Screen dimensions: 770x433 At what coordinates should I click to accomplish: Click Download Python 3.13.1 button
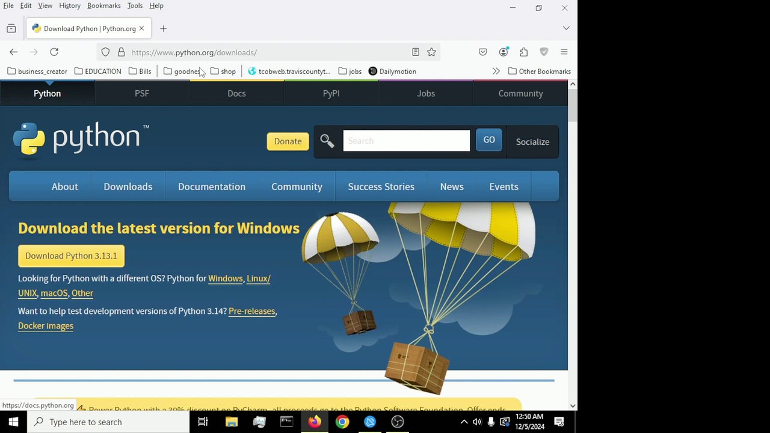[x=71, y=256]
